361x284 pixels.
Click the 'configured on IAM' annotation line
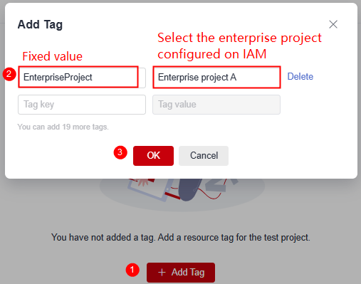(x=212, y=54)
